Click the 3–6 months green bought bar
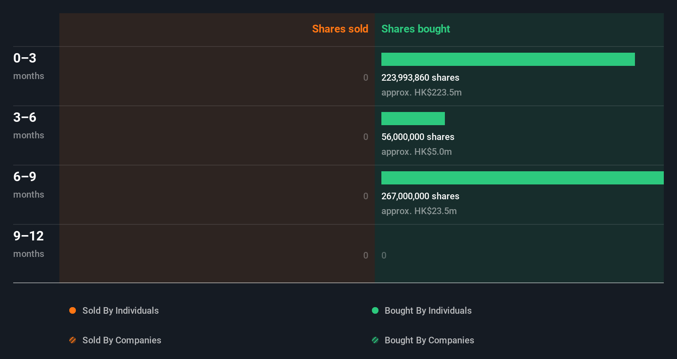This screenshot has height=359, width=677. coord(413,119)
